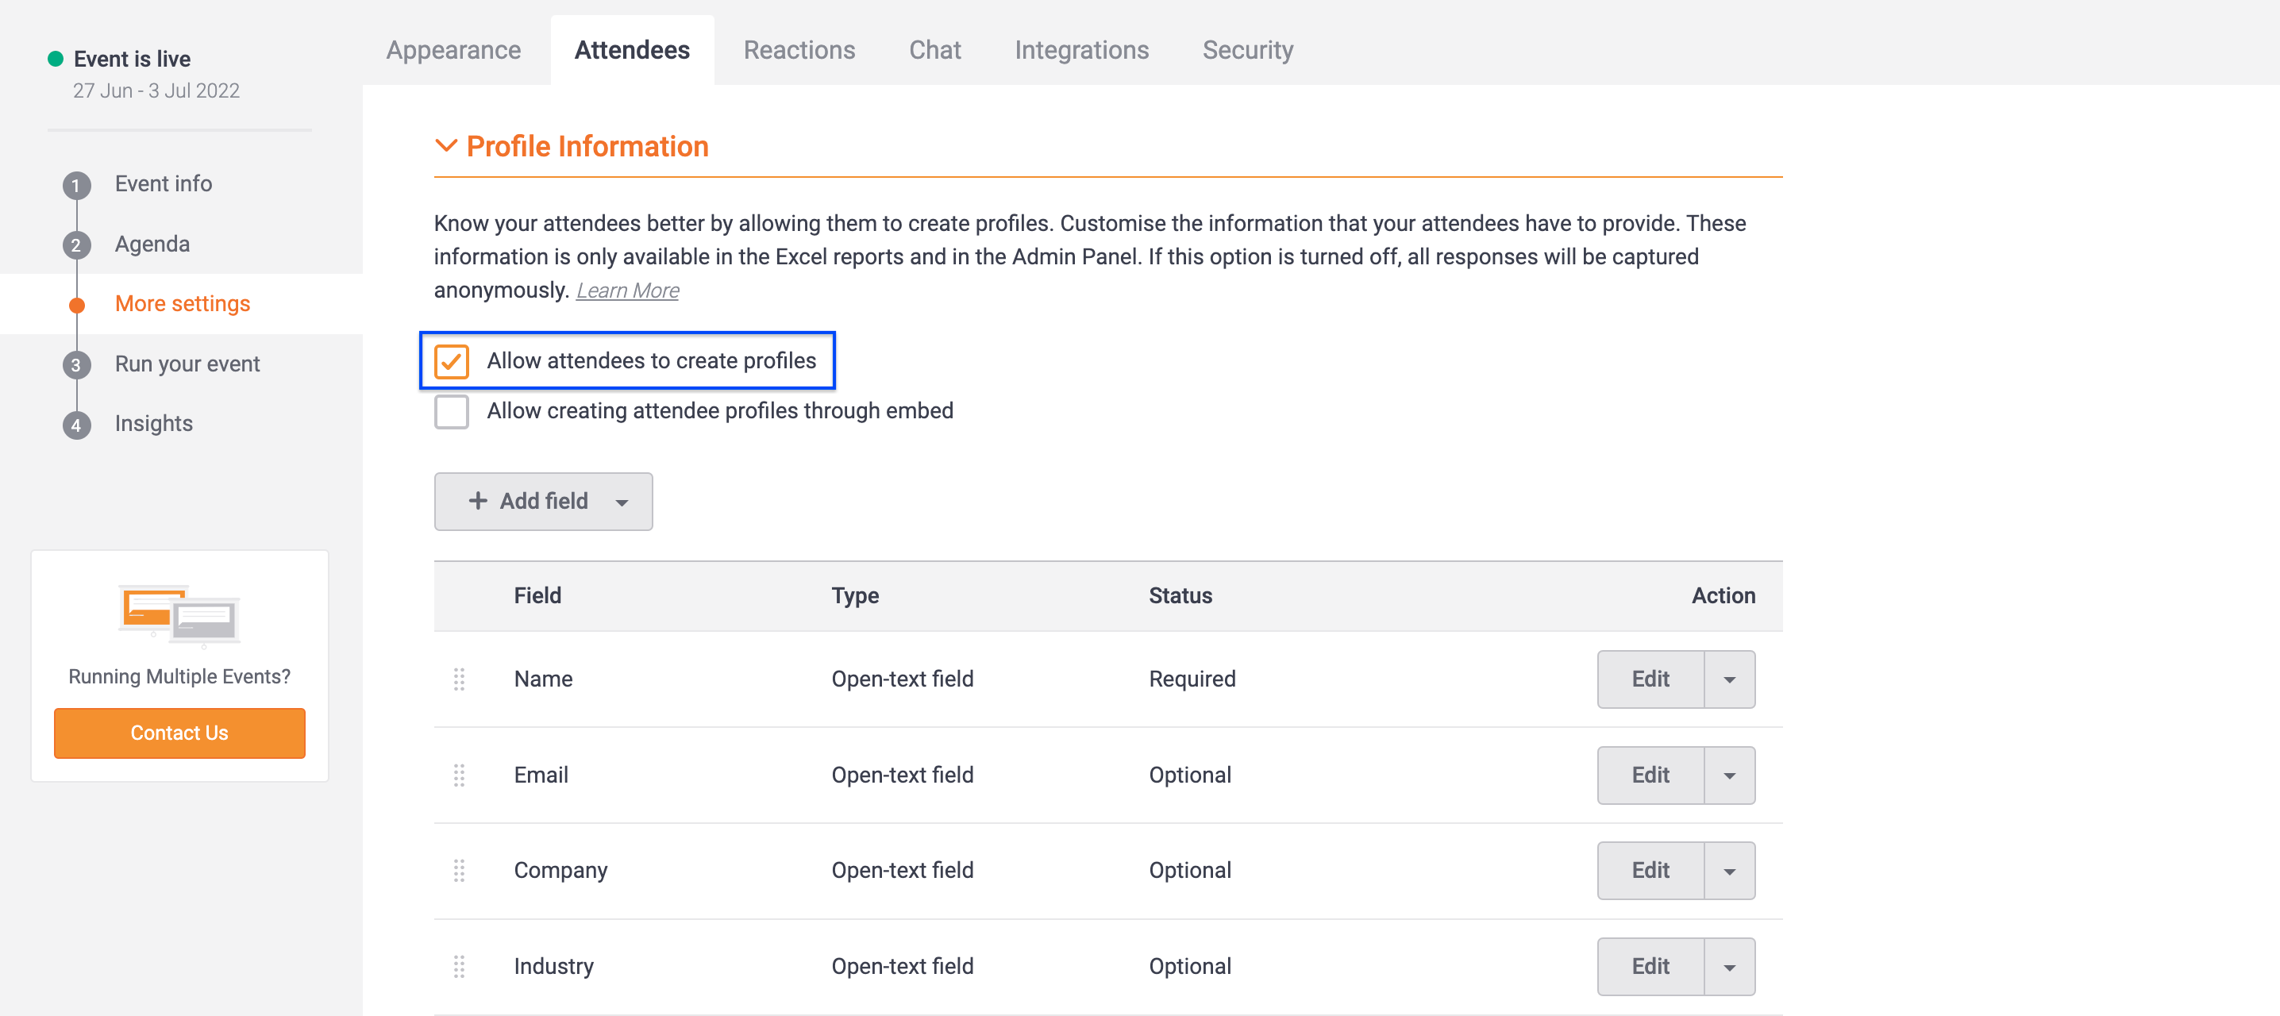
Task: Select the Attendees tab
Action: click(632, 51)
